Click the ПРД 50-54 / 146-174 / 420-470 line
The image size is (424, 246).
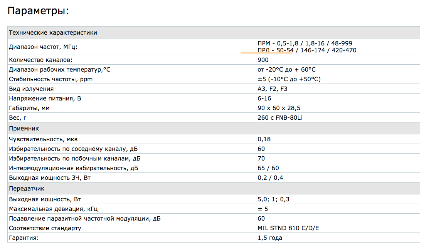pos(307,50)
